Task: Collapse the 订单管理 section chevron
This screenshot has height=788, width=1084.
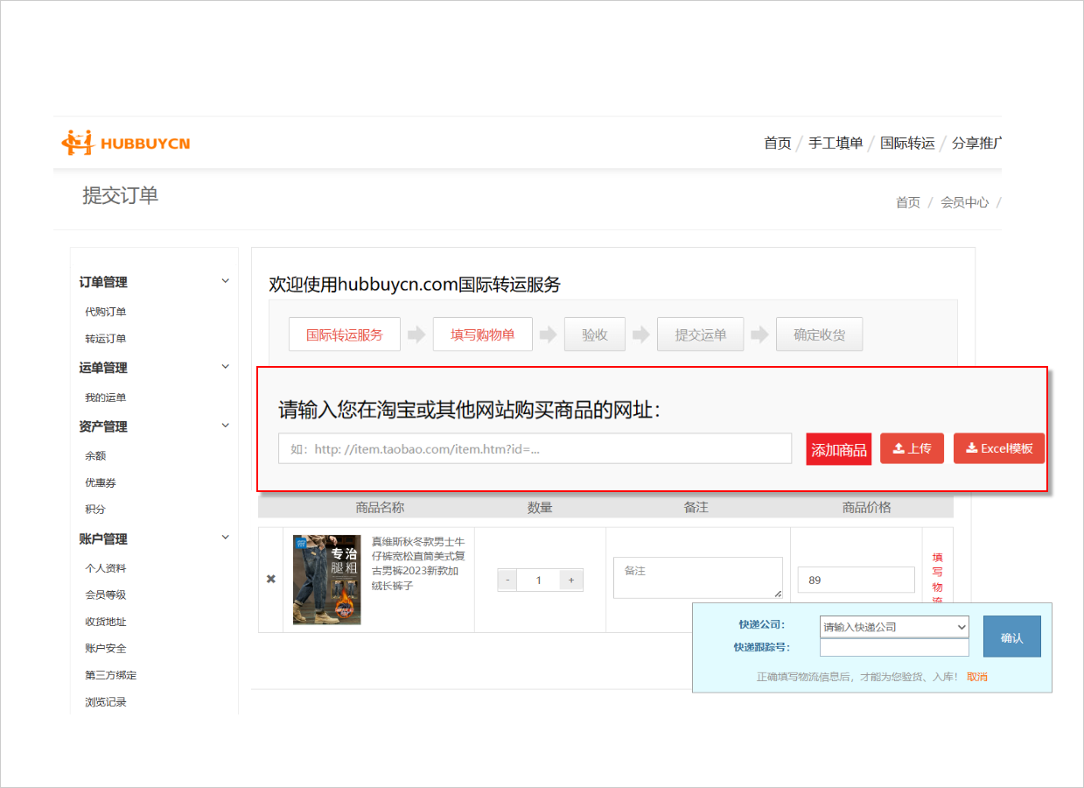Action: [225, 281]
